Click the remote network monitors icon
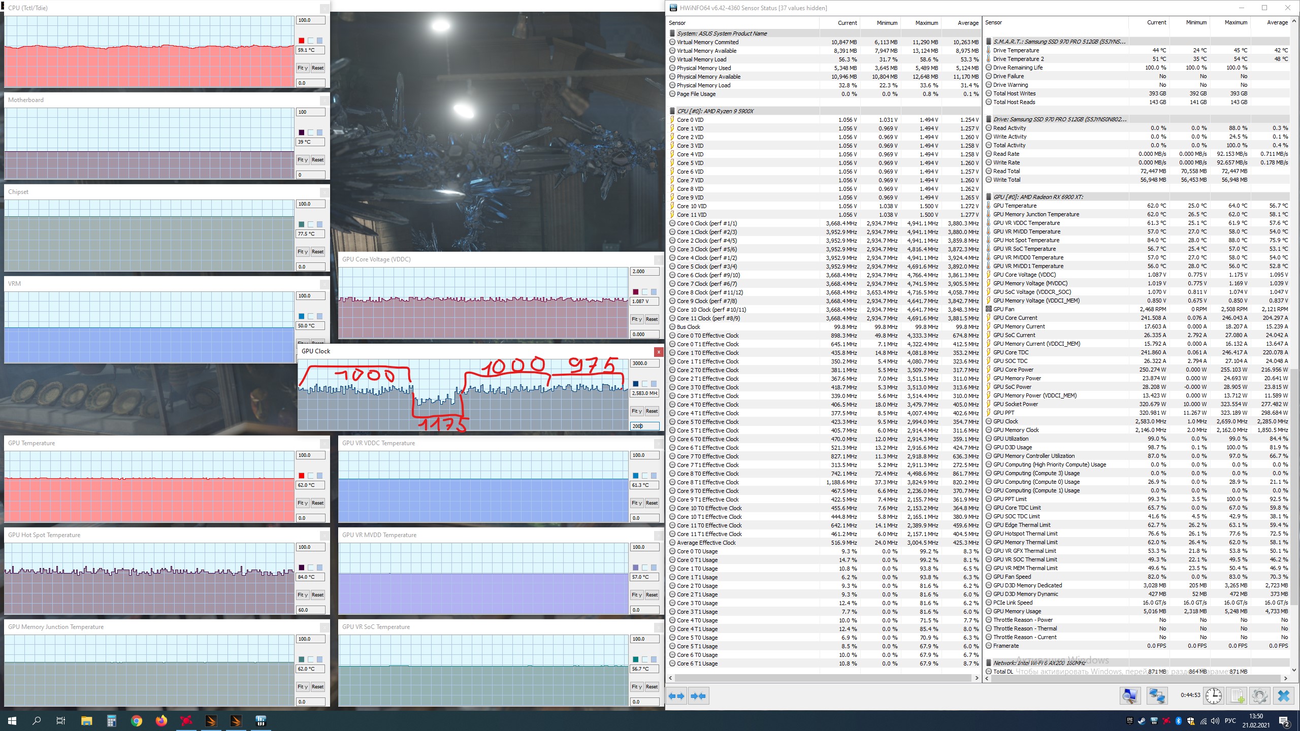The height and width of the screenshot is (731, 1300). (1157, 695)
